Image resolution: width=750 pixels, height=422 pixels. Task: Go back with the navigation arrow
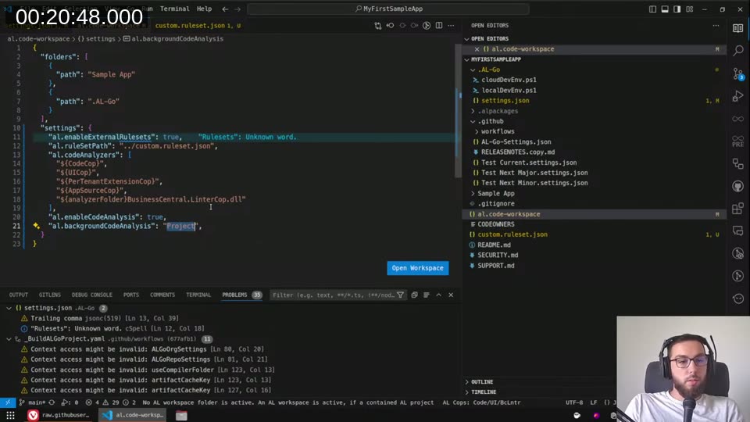tap(225, 9)
